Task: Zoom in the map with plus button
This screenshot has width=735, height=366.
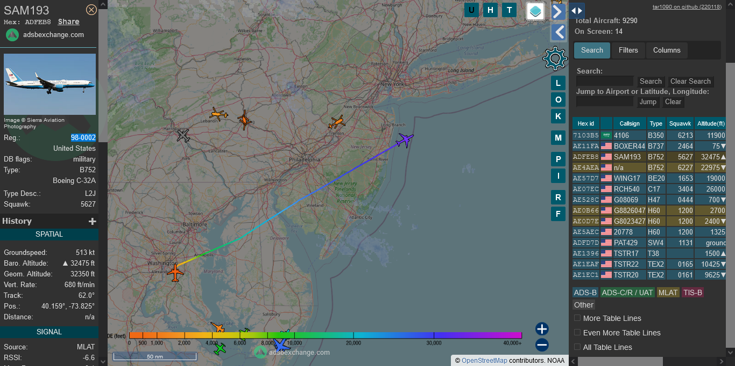Action: [542, 329]
